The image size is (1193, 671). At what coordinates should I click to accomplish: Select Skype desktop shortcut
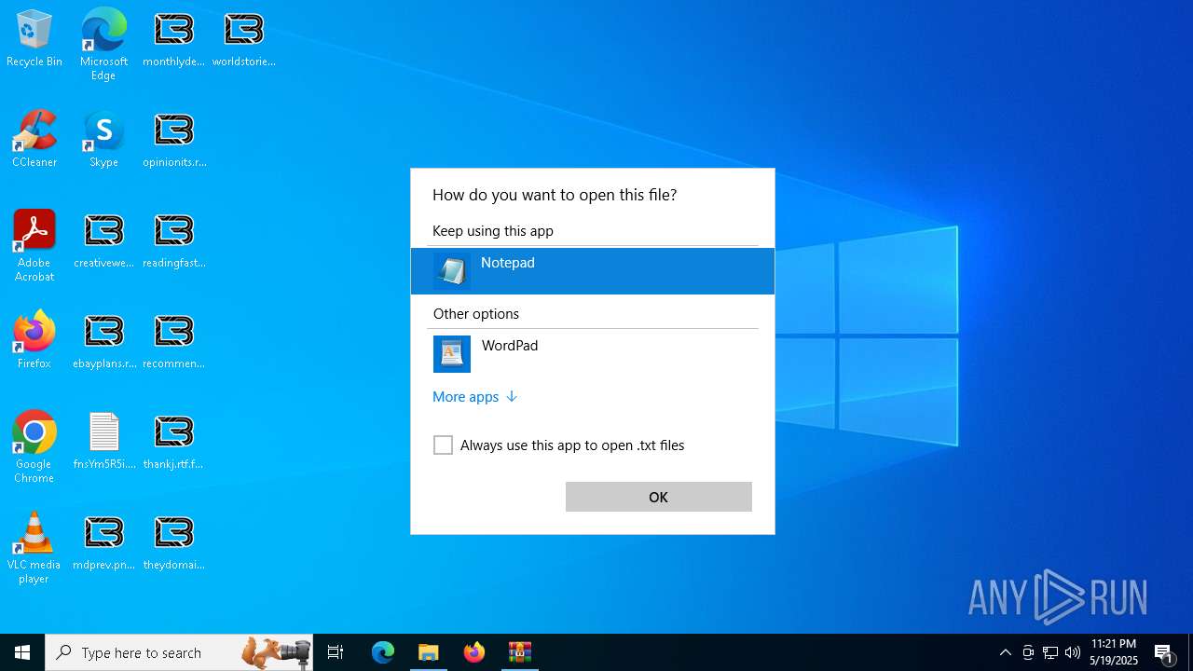[x=103, y=140]
